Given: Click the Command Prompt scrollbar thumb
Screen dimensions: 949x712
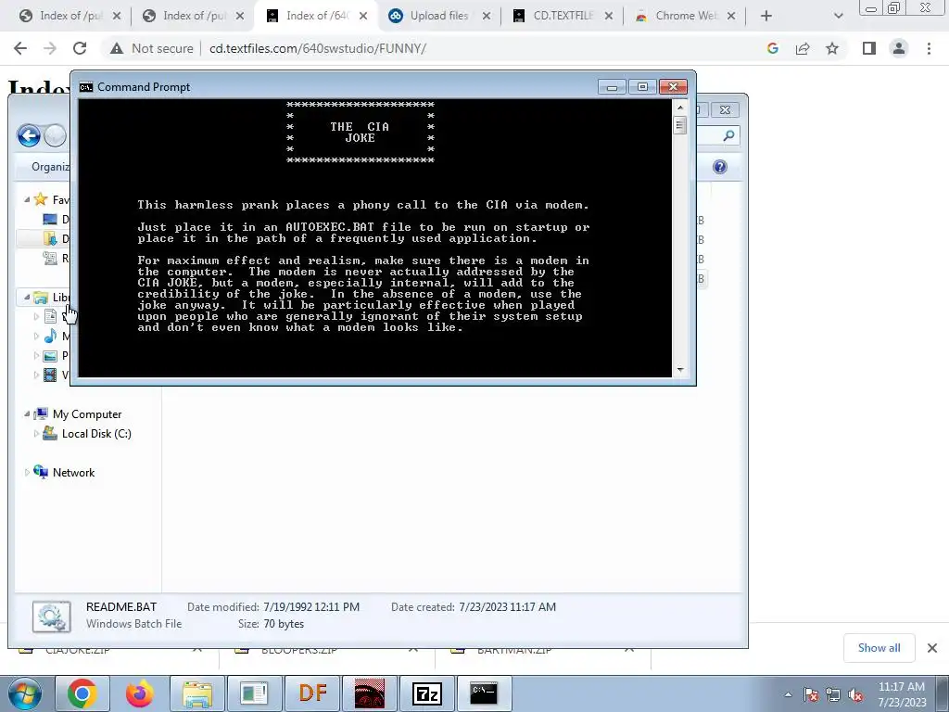Looking at the screenshot, I should click(680, 125).
